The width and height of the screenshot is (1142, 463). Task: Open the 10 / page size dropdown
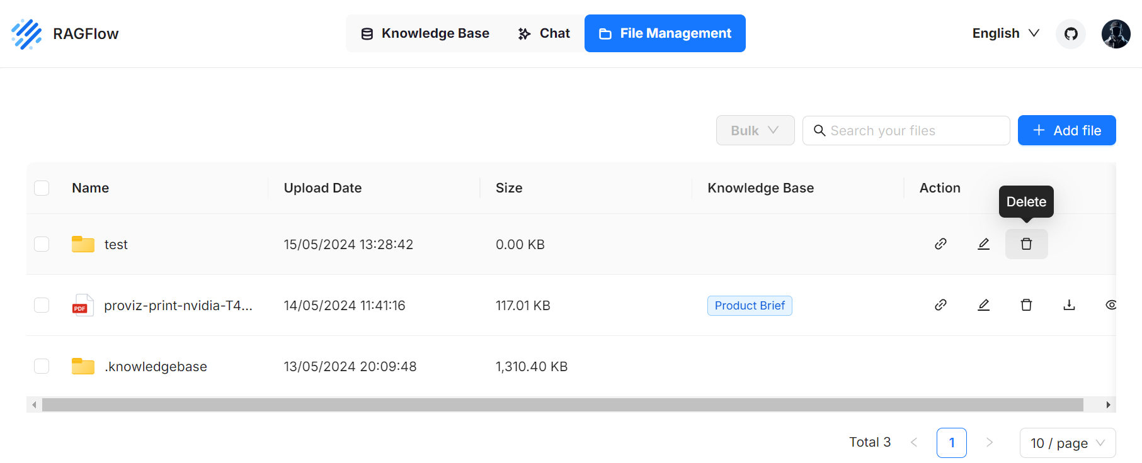(1067, 443)
